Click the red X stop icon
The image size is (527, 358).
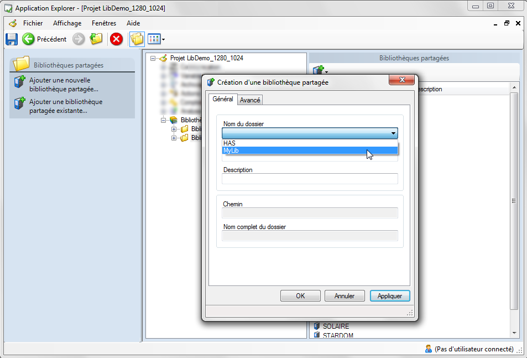(x=116, y=39)
